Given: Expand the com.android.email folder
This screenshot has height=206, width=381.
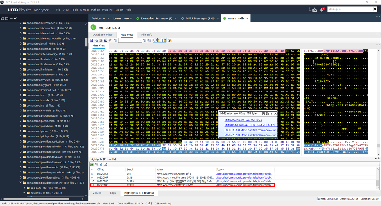Looking at the screenshot, I should click(21, 44).
